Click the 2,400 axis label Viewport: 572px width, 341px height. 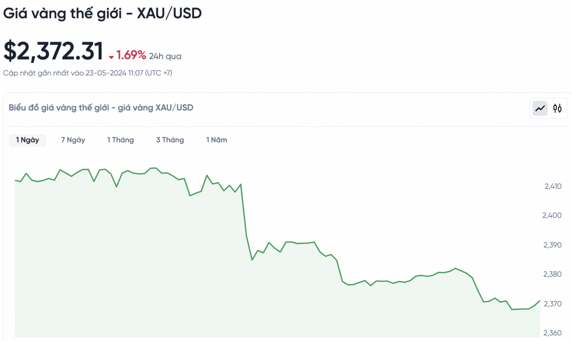[551, 216]
